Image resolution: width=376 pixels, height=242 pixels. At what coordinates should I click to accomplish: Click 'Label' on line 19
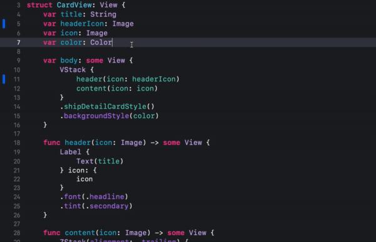(70, 152)
